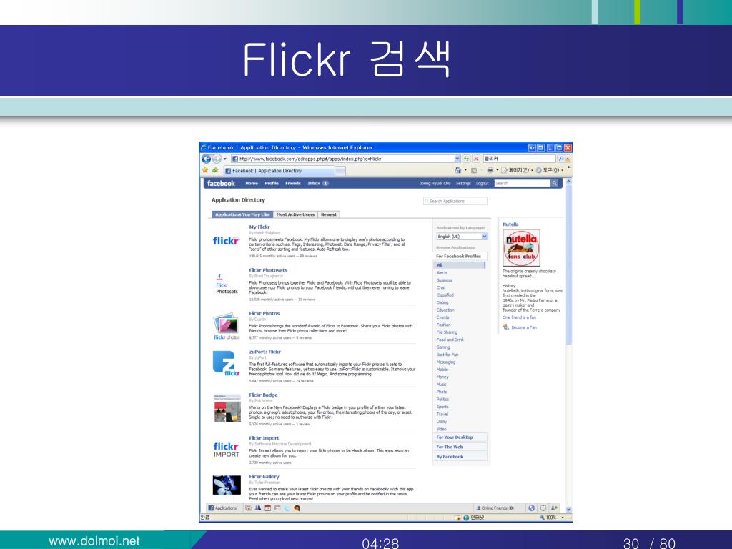
Task: Click the Facebook search magnifier button
Action: click(554, 184)
